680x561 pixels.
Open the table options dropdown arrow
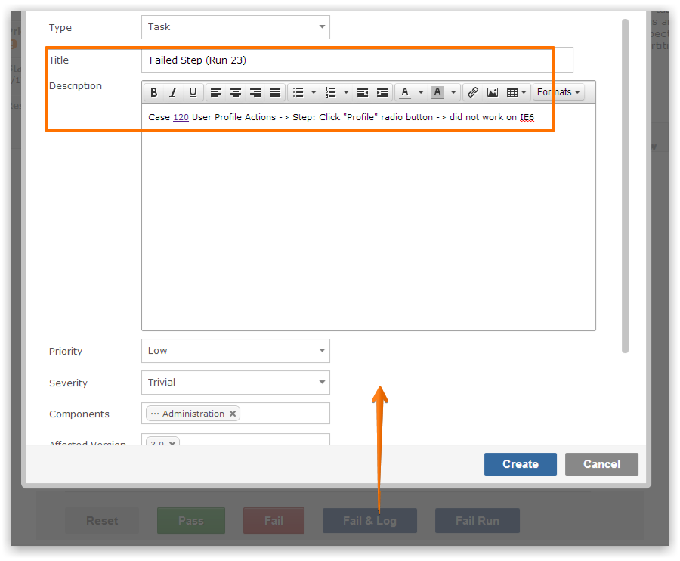[524, 92]
